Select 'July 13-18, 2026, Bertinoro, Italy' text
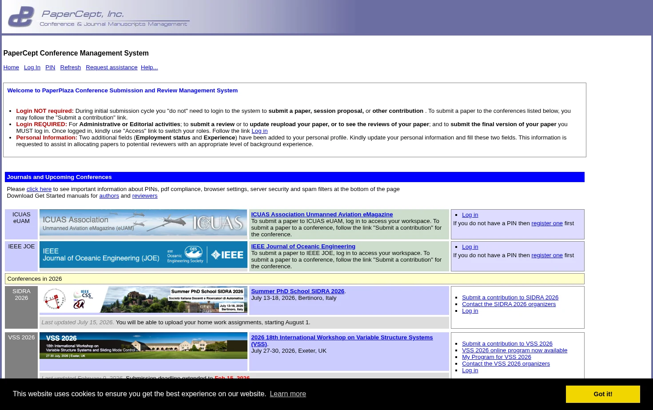653x410 pixels. (x=294, y=298)
